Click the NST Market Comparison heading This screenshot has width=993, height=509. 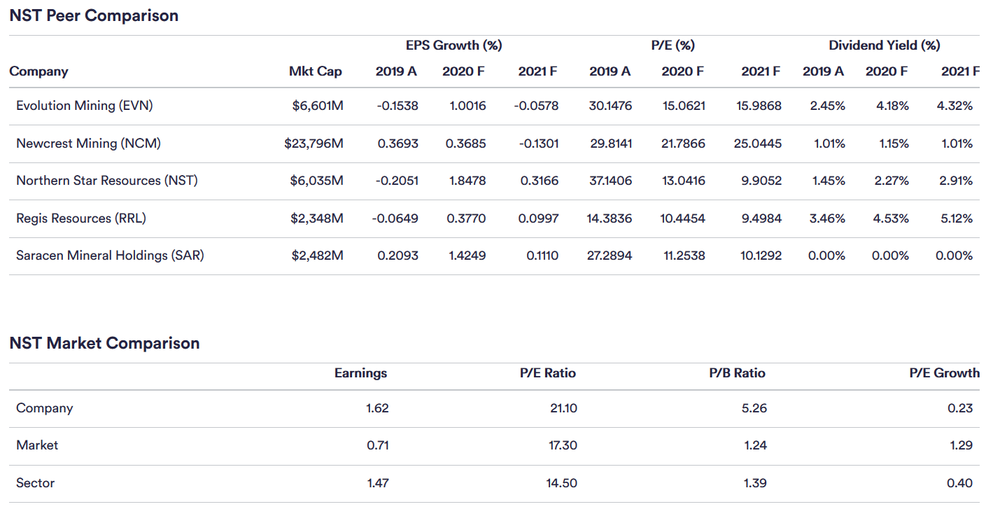tap(105, 343)
